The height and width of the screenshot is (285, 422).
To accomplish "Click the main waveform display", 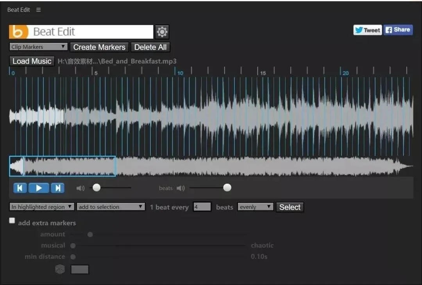I will coord(211,116).
